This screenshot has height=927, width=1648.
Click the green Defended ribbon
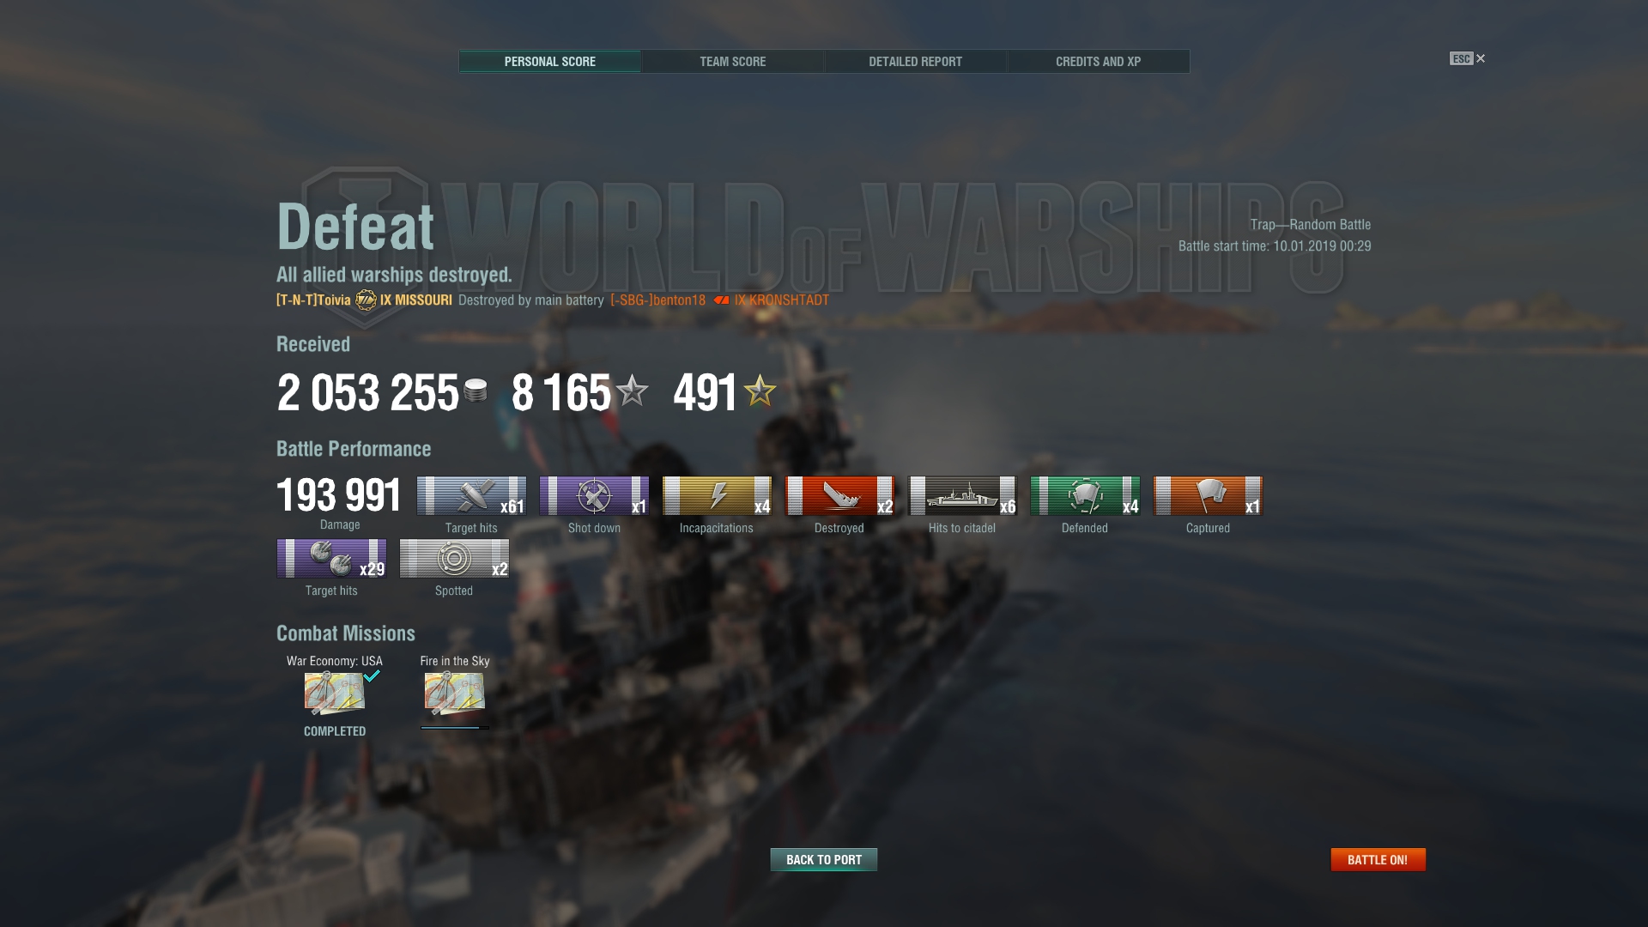pyautogui.click(x=1085, y=496)
